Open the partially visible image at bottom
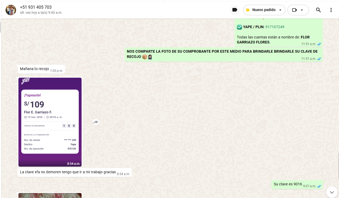This screenshot has height=198, width=339. tap(50, 195)
